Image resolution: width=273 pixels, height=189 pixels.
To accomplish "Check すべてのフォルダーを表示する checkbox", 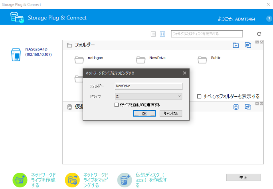I will pyautogui.click(x=199, y=96).
